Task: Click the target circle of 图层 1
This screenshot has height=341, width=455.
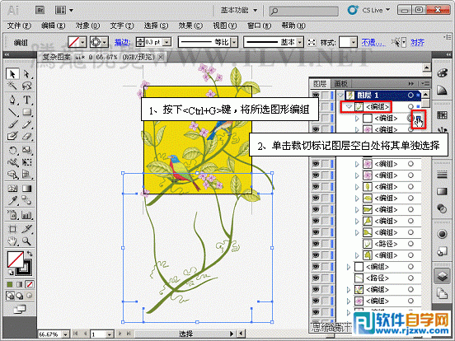Action: pos(410,95)
